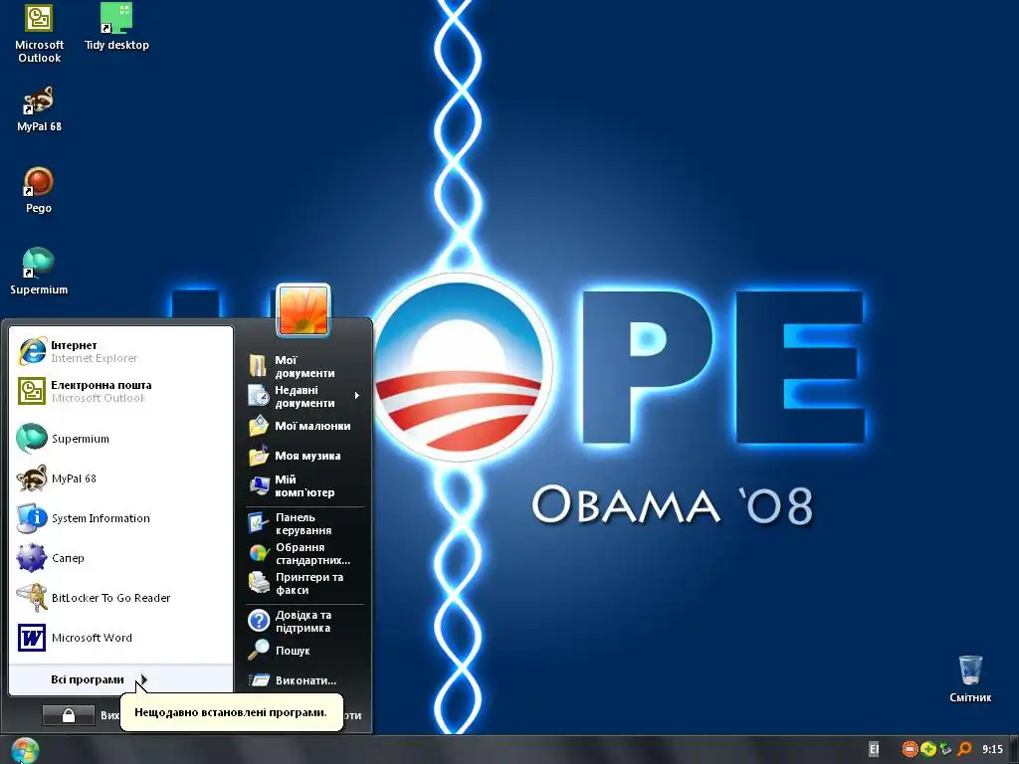Open BitLocker To Go Reader
The height and width of the screenshot is (764, 1019).
(120, 598)
